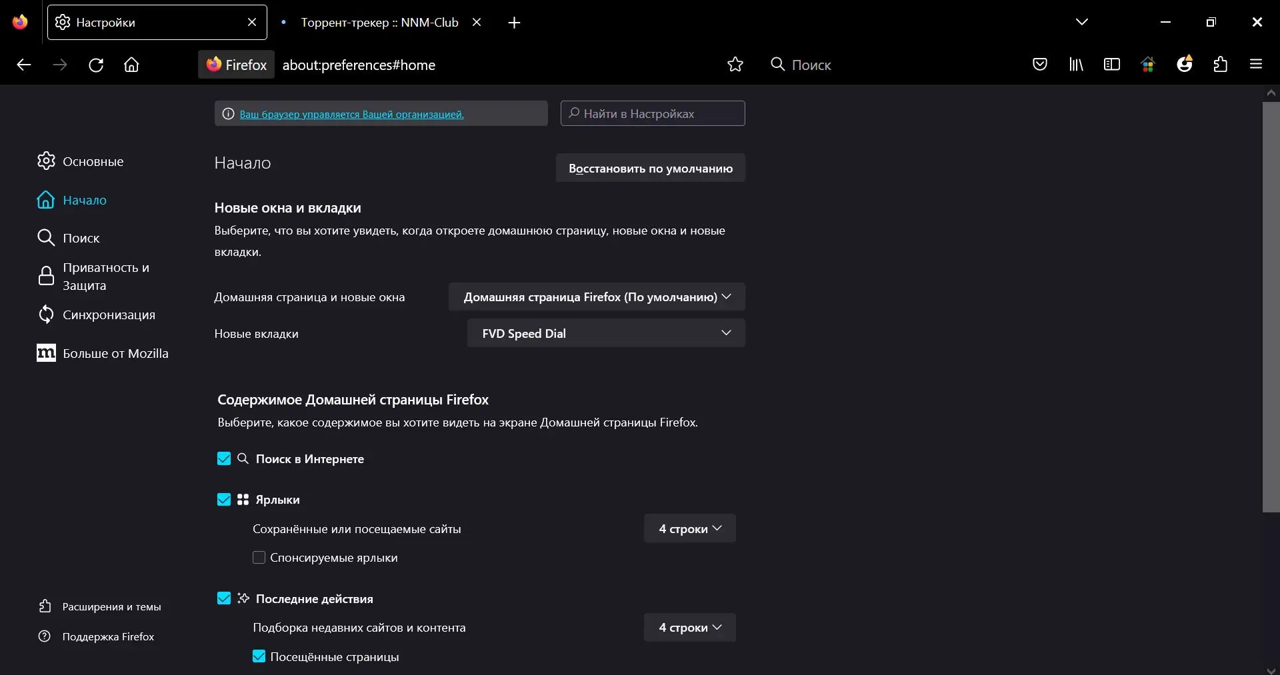Uncheck Посещённые страницы
Image resolution: width=1280 pixels, height=675 pixels.
[258, 656]
